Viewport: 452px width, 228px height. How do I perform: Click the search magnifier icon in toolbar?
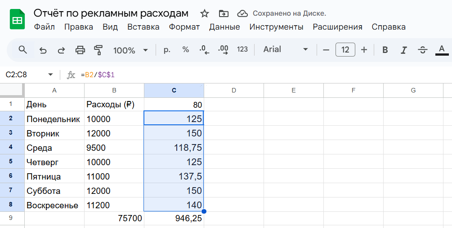(x=22, y=49)
